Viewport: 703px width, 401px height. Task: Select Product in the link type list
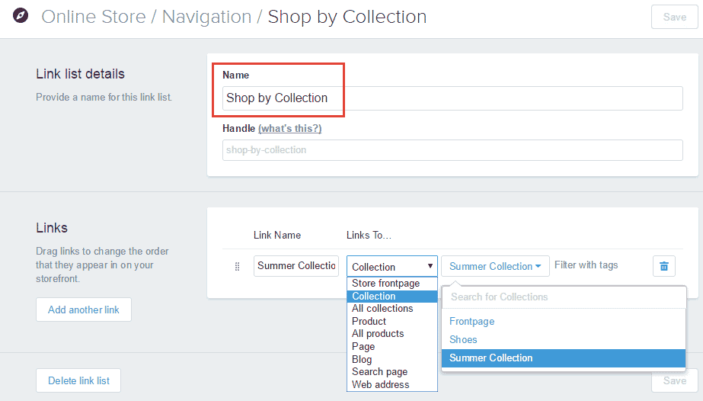tap(369, 321)
